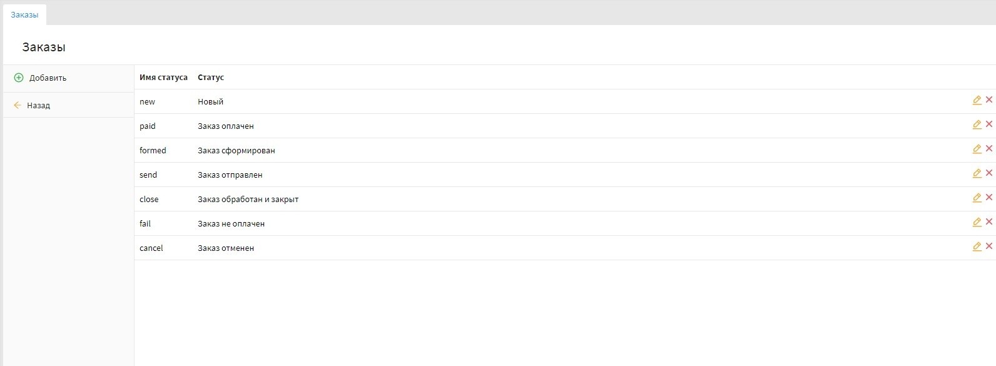Delete the 'formed' status row
This screenshot has height=366, width=996.
pos(989,148)
